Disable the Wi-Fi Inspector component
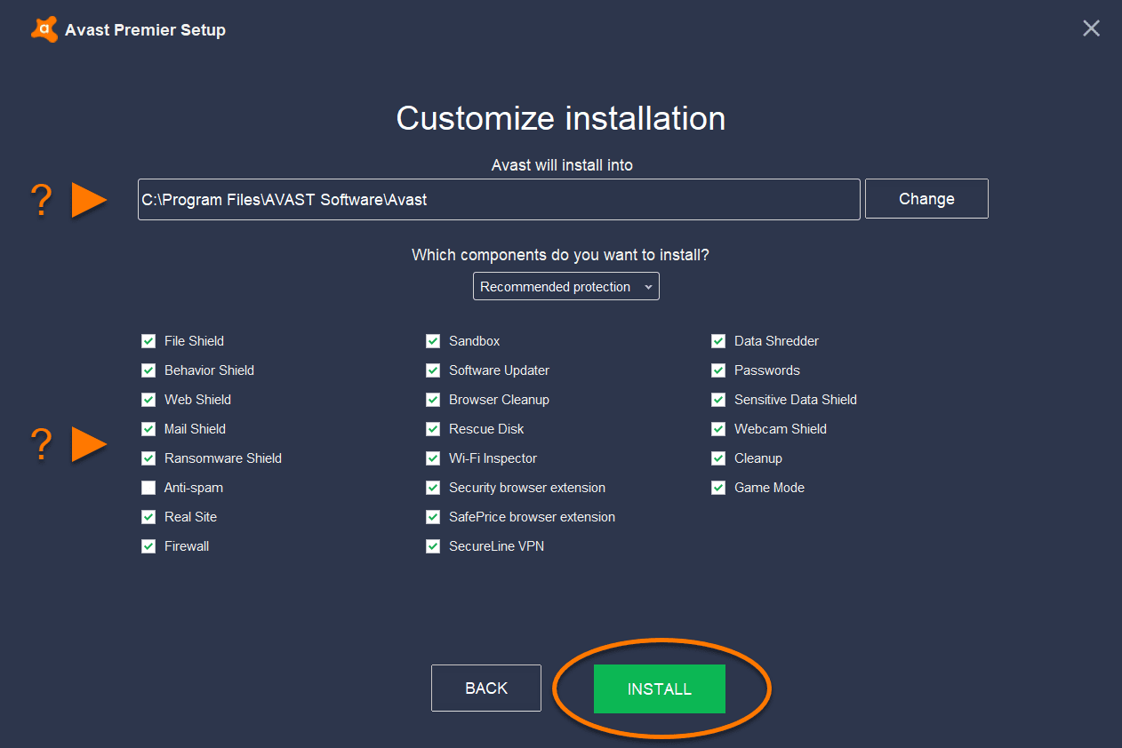 coord(433,458)
